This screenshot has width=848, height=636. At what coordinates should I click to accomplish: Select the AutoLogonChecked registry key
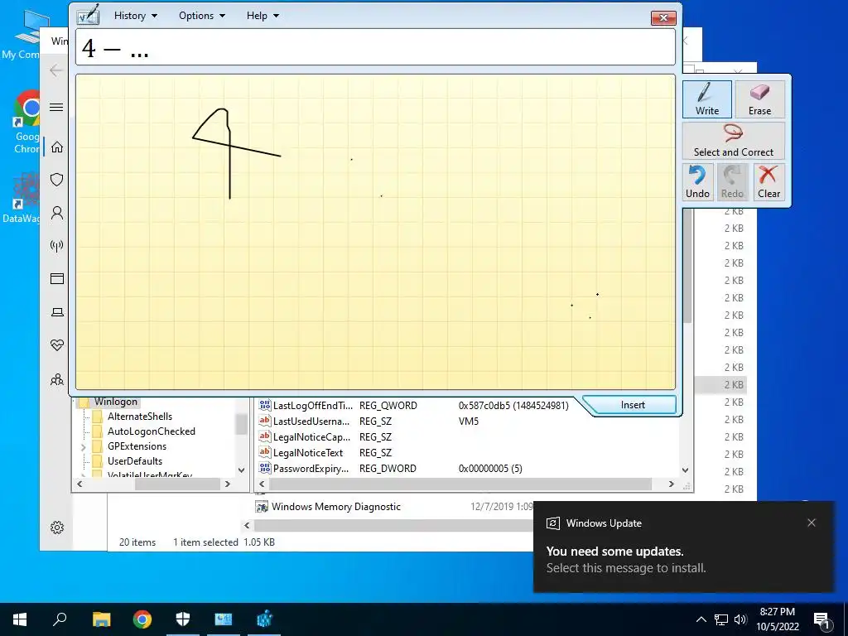point(151,431)
